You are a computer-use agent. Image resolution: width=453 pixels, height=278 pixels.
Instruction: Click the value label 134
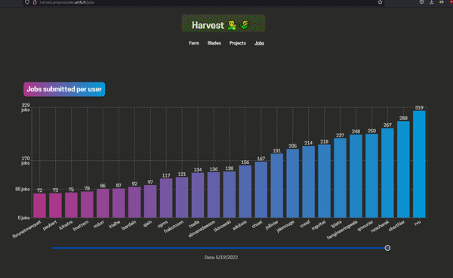coord(198,170)
